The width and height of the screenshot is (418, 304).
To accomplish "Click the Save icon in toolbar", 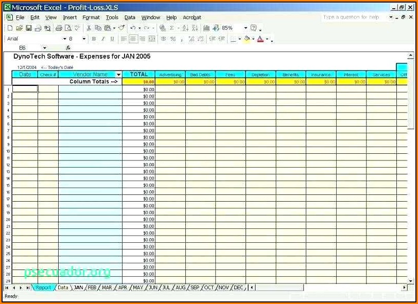I will (29, 28).
